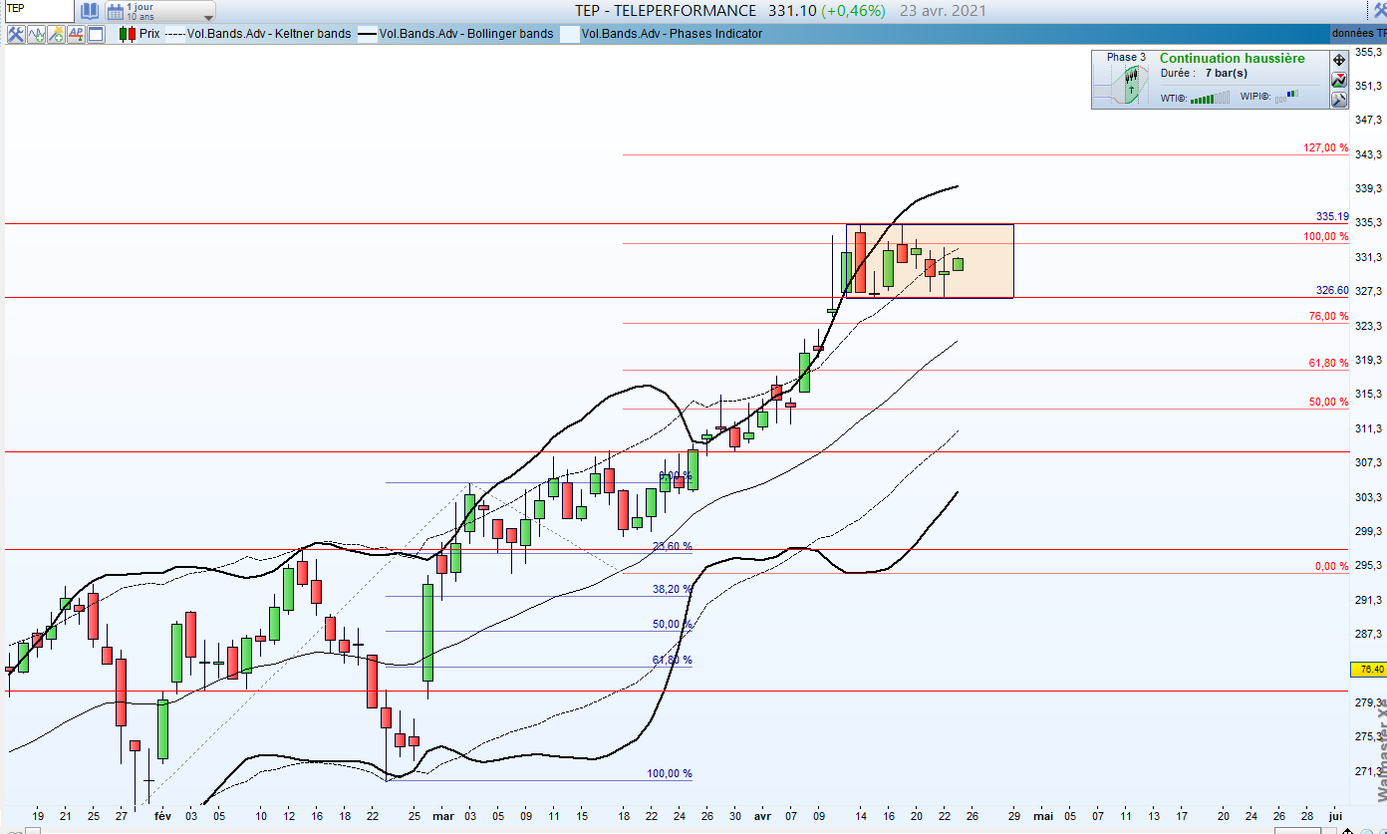Click the move cross icon in Phase panel
The image size is (1387, 834).
[1338, 60]
